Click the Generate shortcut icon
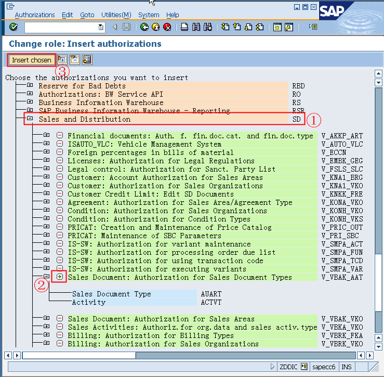The height and width of the screenshot is (377, 384). point(289,27)
